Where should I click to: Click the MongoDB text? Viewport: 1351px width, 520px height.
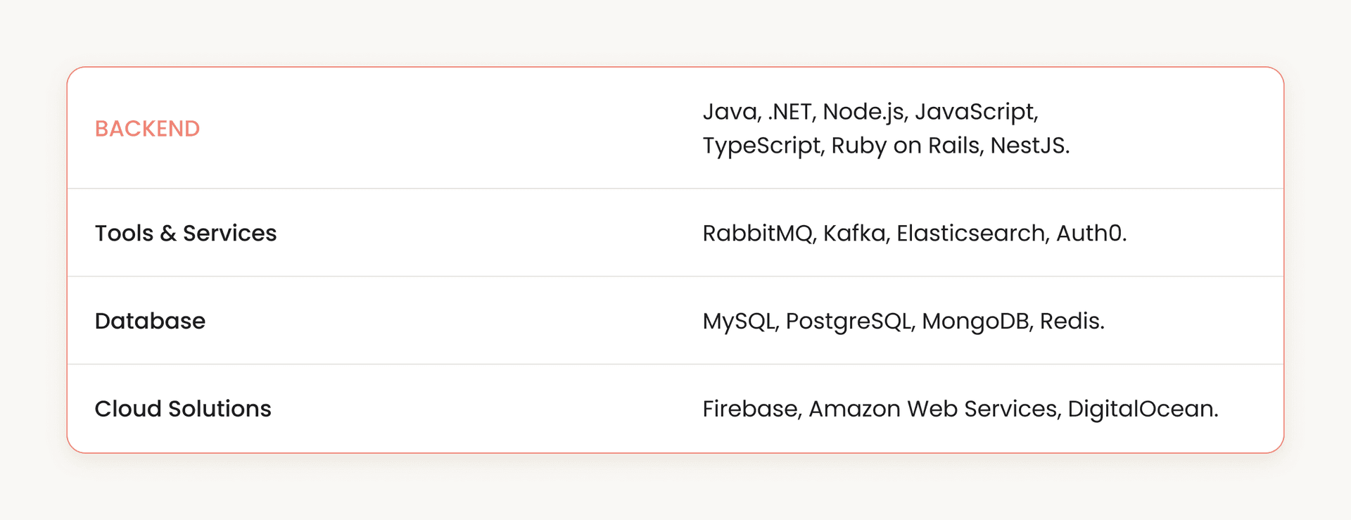[x=975, y=321]
